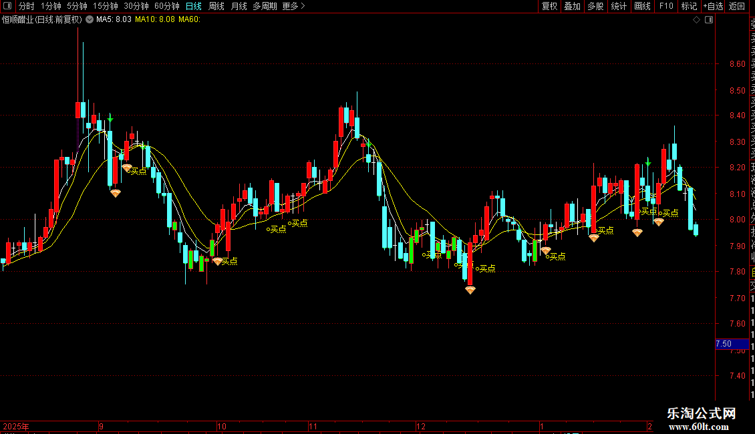This screenshot has width=755, height=434.
Task: Click the MA5: 8.03 indicator label
Action: 114,20
